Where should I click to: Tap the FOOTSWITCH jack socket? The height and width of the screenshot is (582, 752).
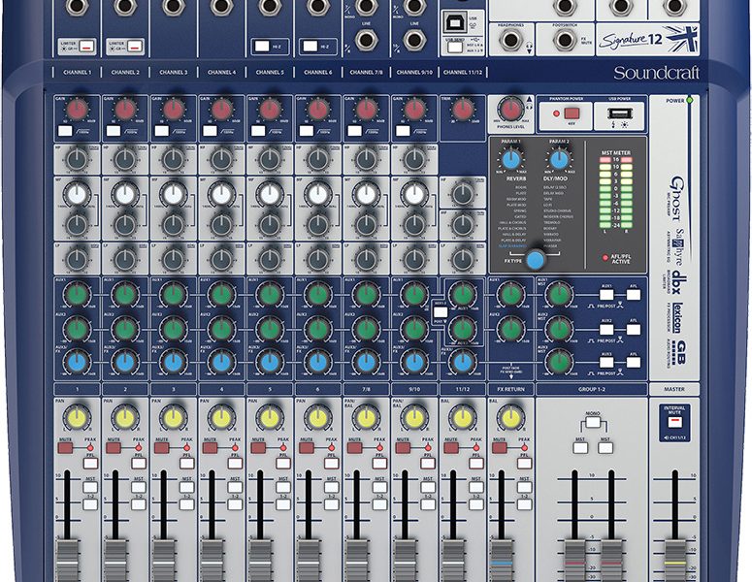click(x=565, y=40)
